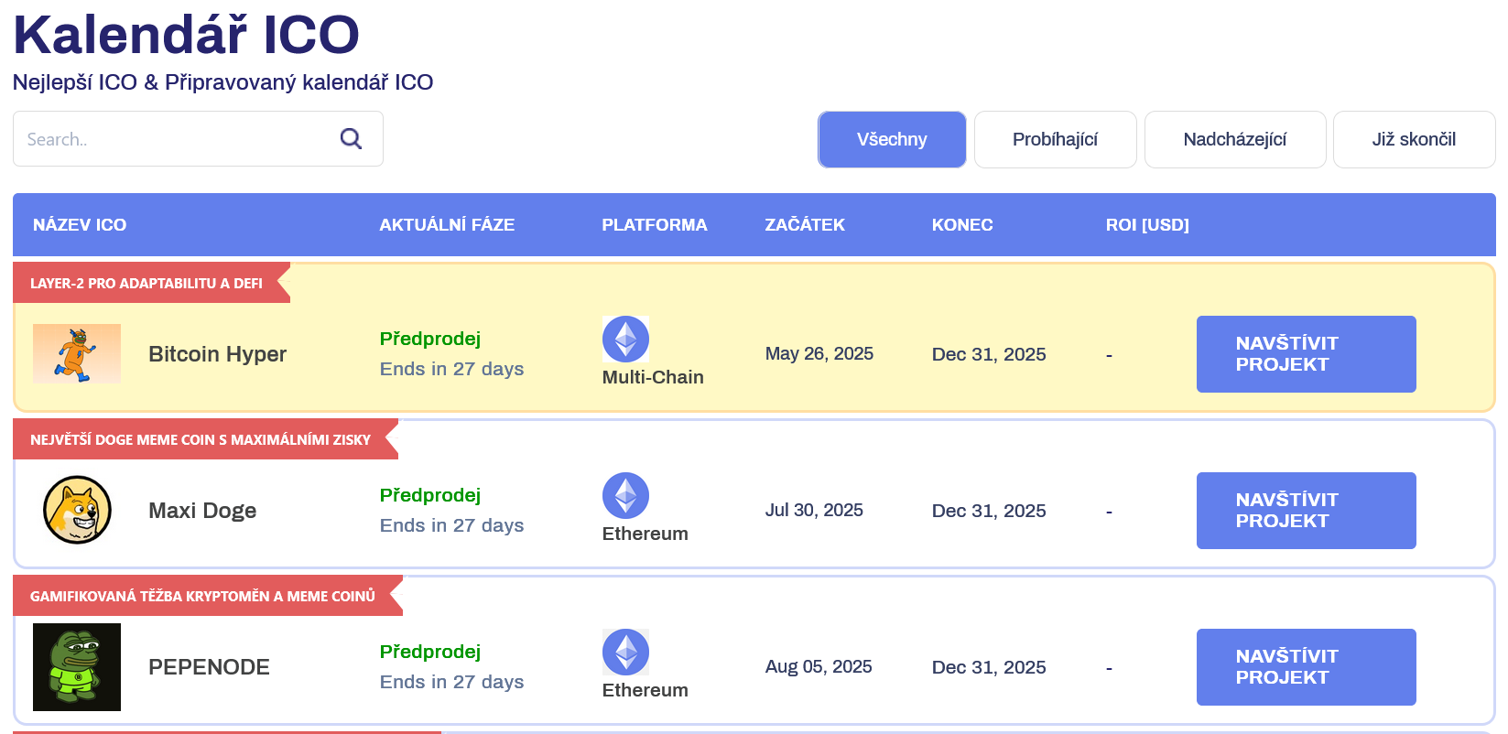Click the Nejlepší ICO subtitle text
This screenshot has width=1508, height=734.
pyautogui.click(x=222, y=82)
